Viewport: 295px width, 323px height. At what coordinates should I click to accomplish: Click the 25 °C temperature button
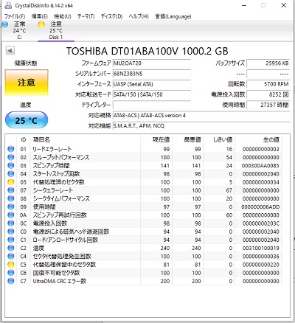point(27,120)
